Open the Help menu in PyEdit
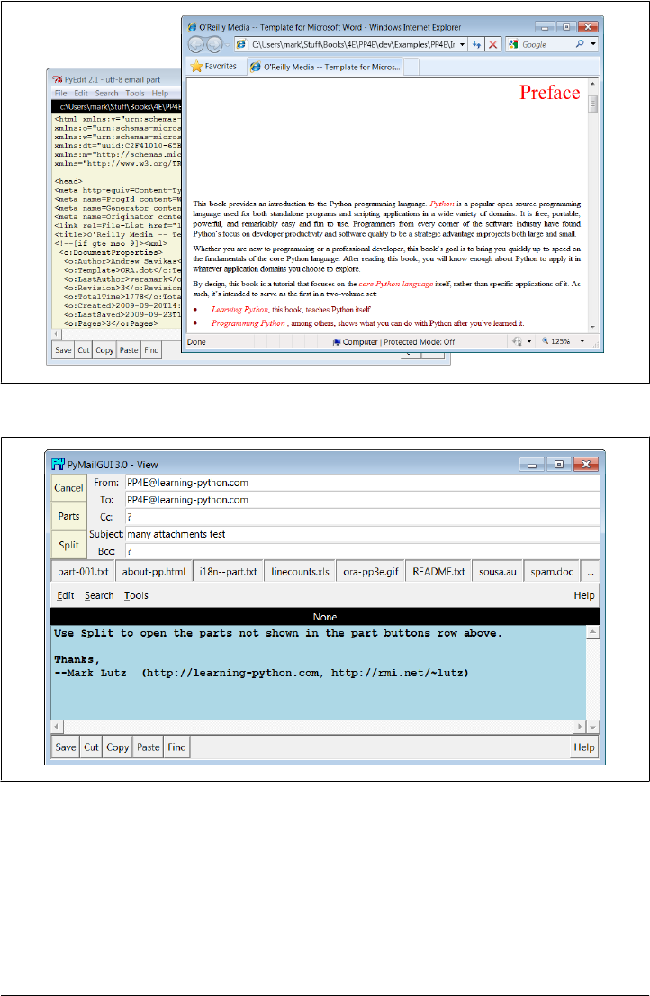The width and height of the screenshot is (650, 996). point(160,93)
